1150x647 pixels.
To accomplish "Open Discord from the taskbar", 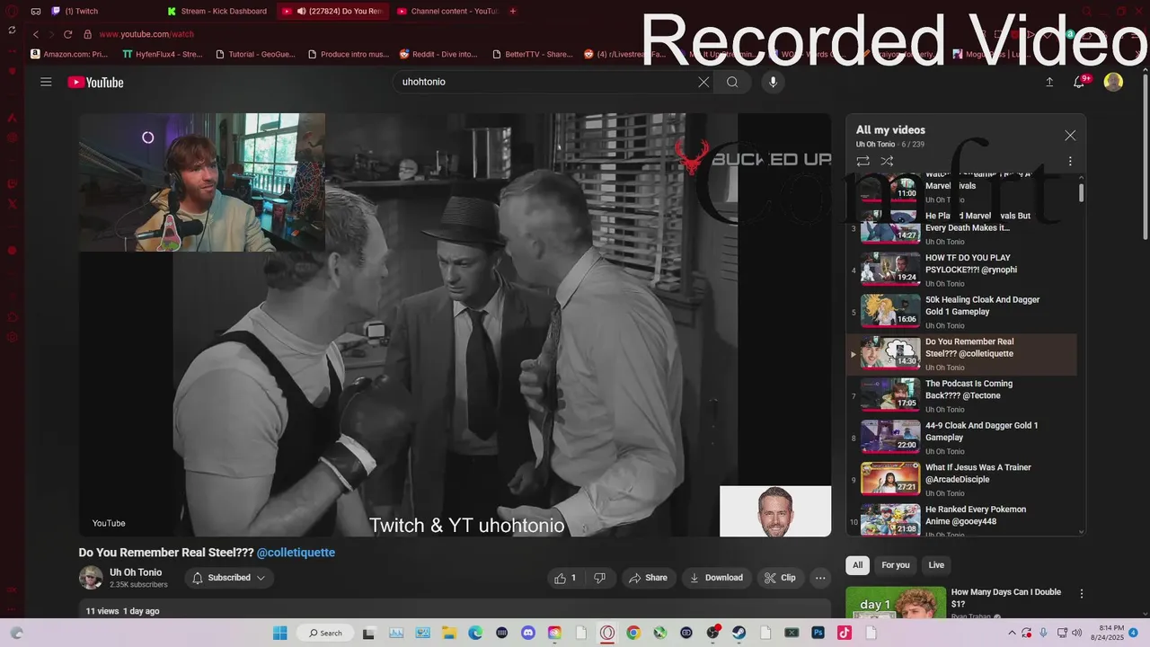I will [x=528, y=633].
